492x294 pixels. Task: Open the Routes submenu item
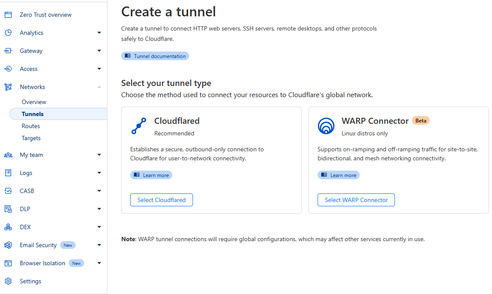tap(31, 126)
